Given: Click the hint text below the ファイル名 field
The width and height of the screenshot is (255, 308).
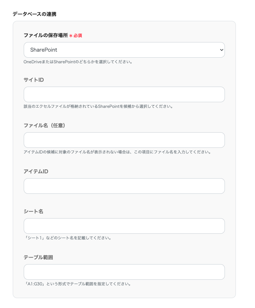Looking at the screenshot, I should [x=117, y=152].
